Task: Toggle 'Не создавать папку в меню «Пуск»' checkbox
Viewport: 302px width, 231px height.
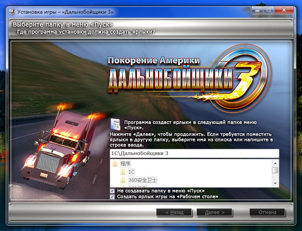Action: [x=112, y=191]
